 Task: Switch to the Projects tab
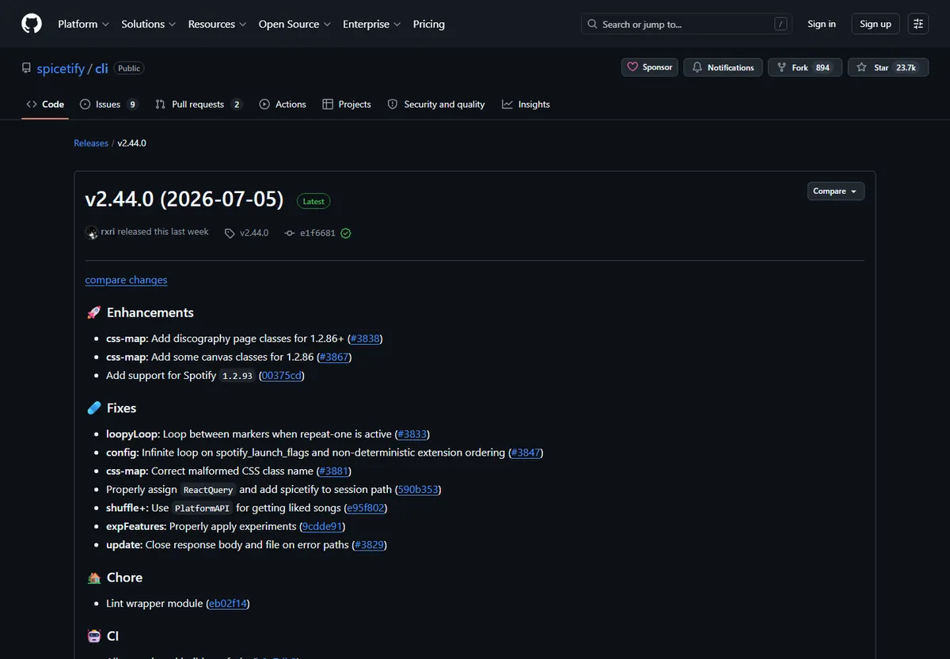pyautogui.click(x=347, y=104)
